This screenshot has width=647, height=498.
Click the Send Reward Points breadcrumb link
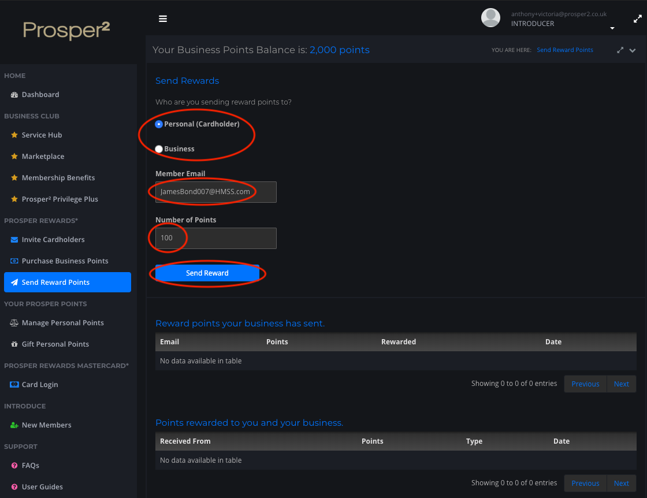pyautogui.click(x=565, y=50)
